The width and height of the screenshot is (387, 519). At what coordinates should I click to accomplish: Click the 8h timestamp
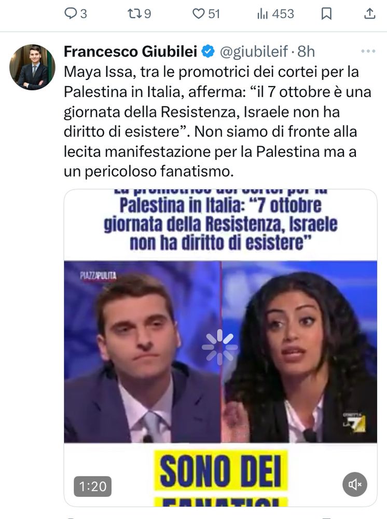coord(306,51)
